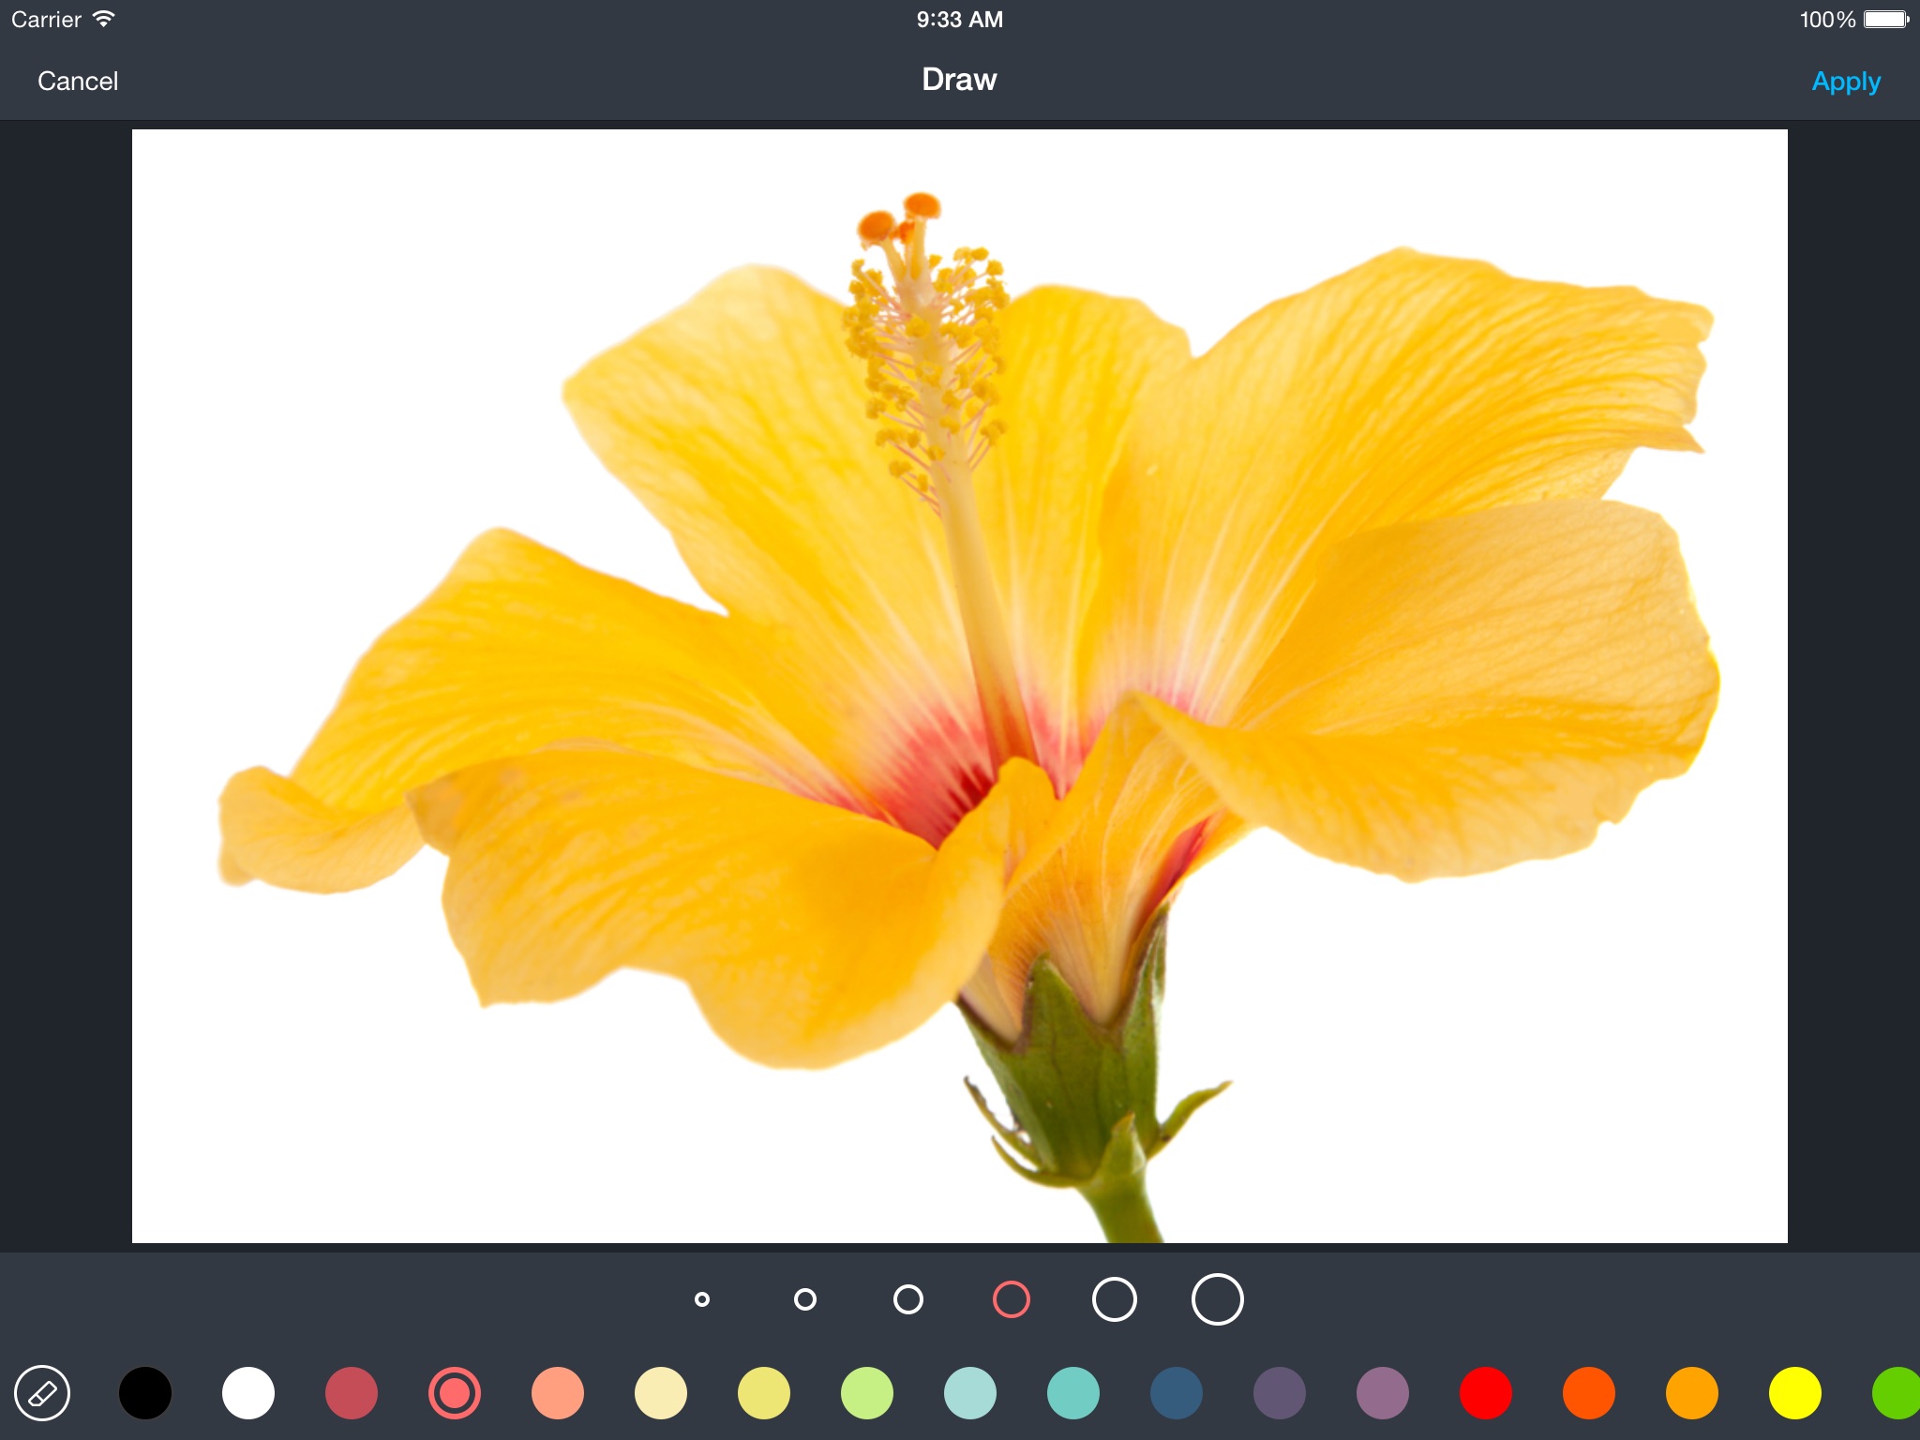Viewport: 1920px width, 1440px height.
Task: Pick the light lime green swatch
Action: [x=867, y=1393]
